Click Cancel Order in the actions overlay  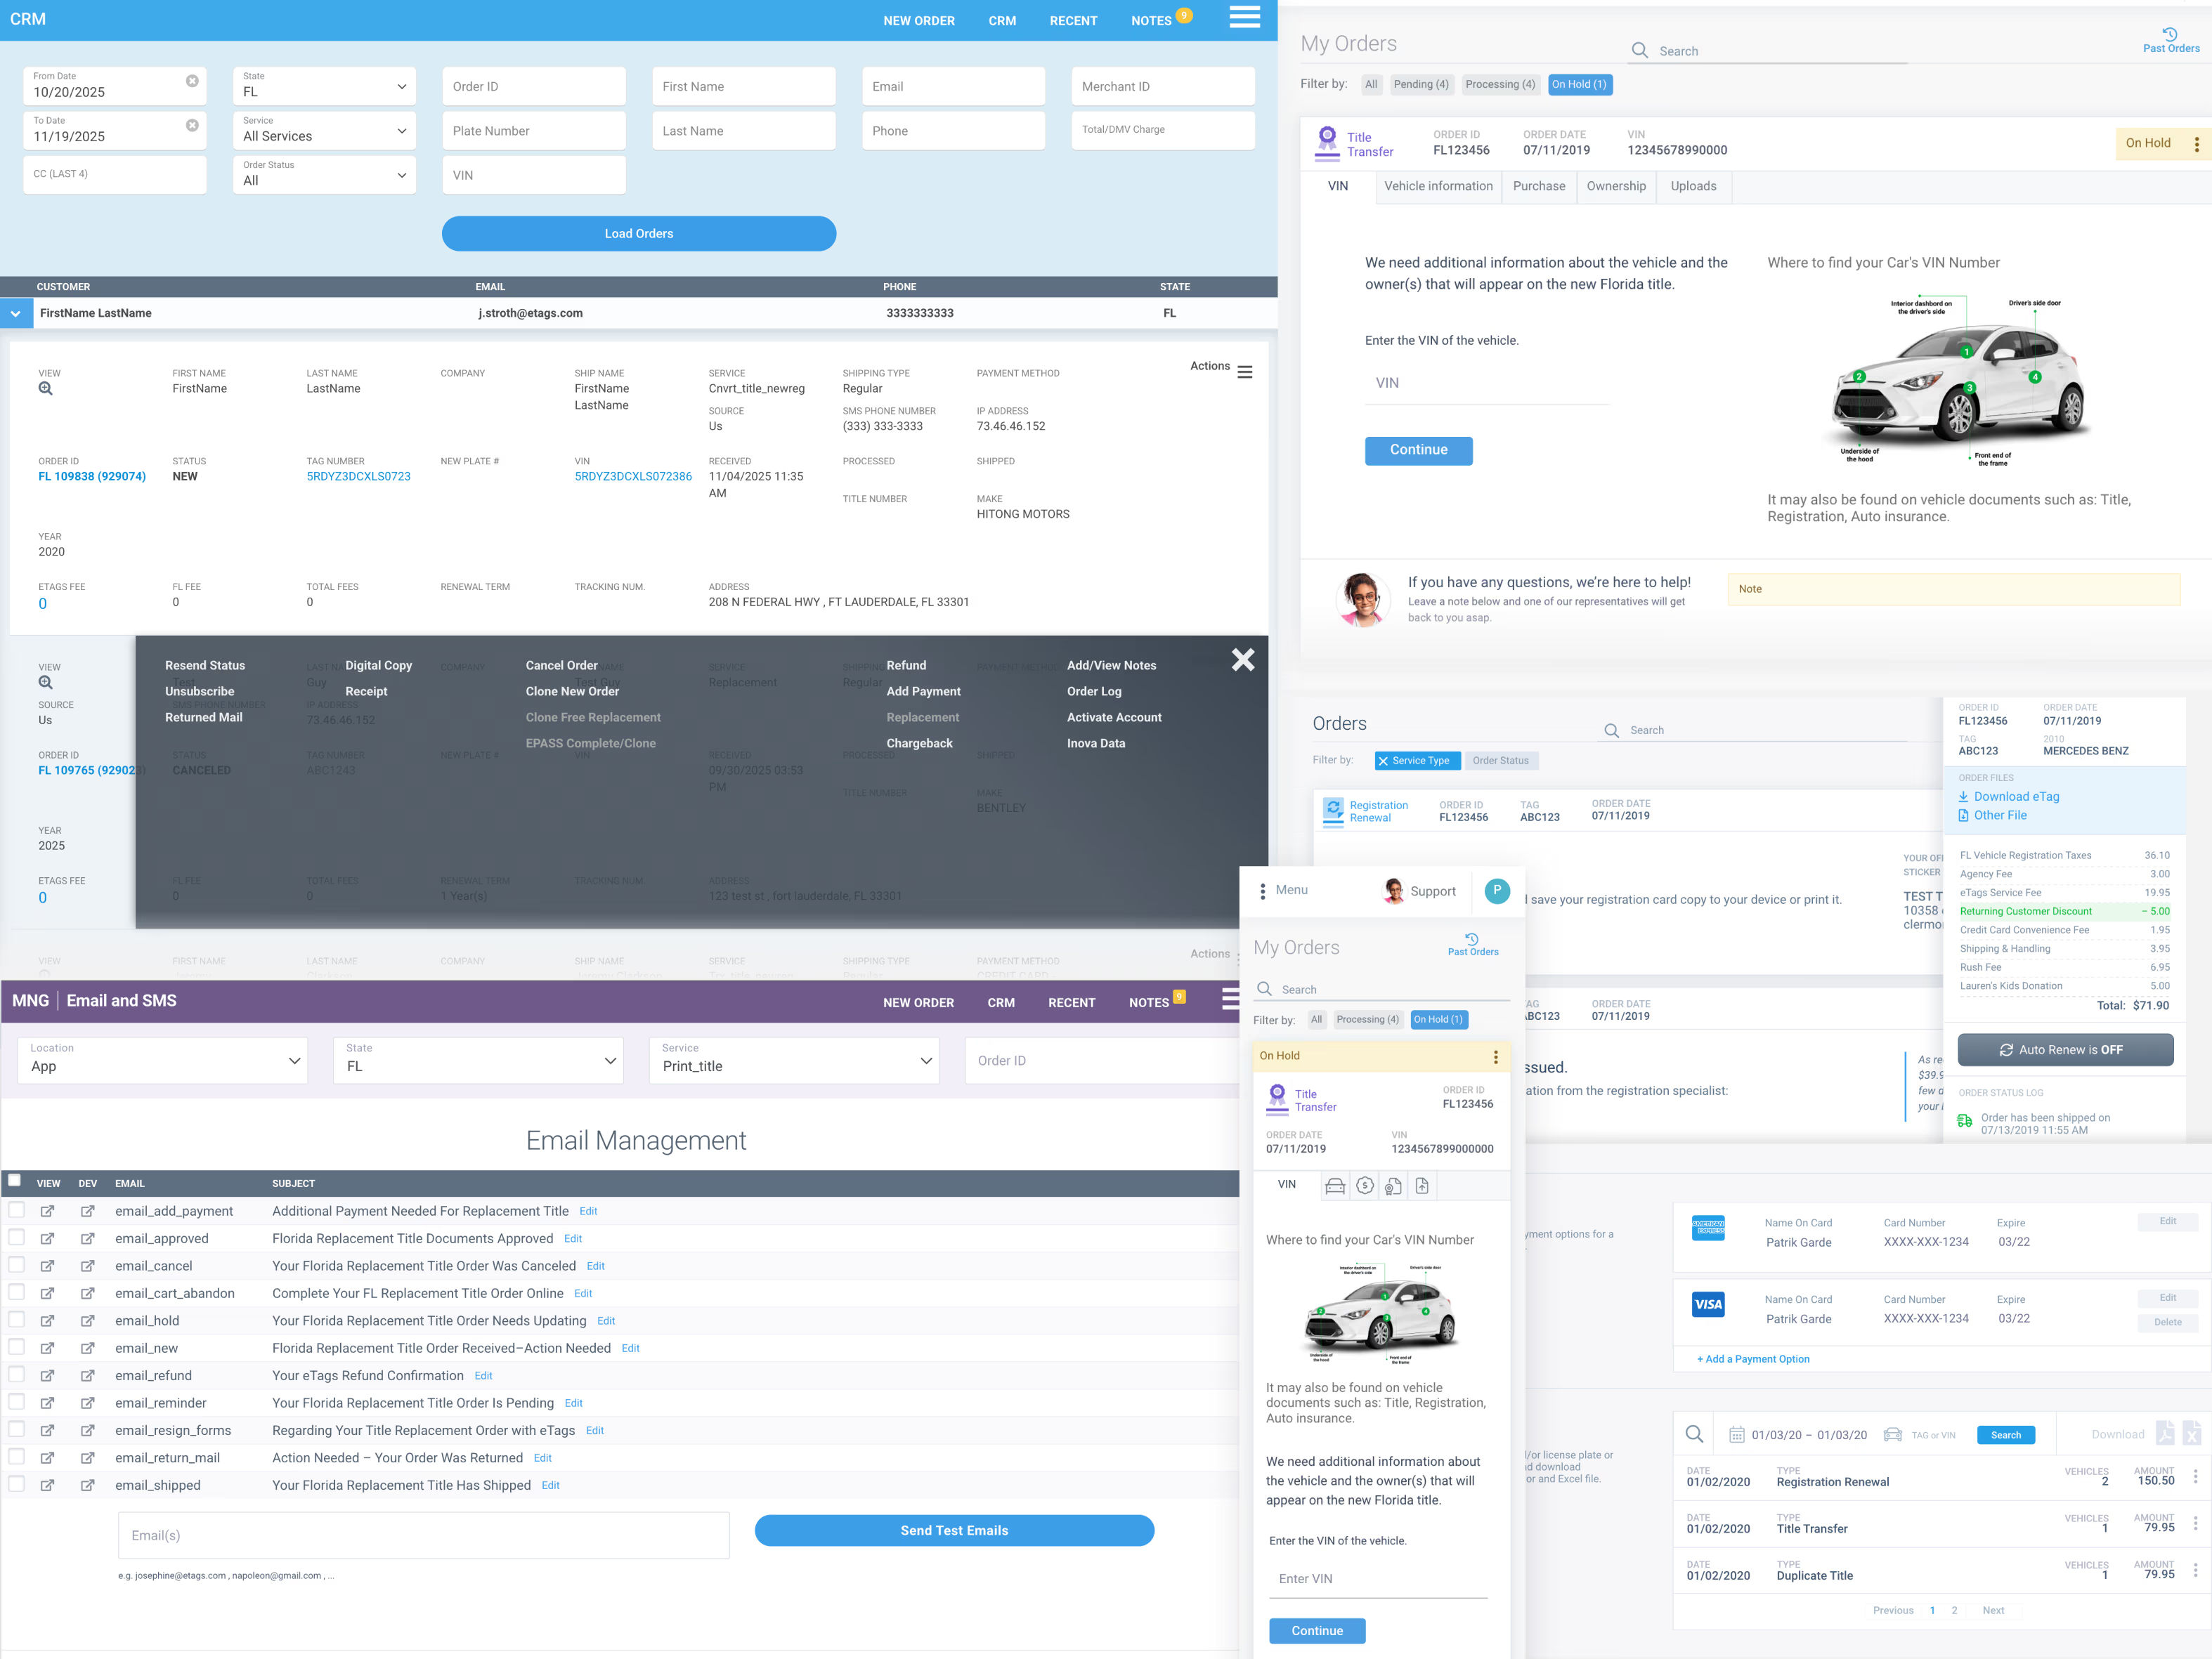(x=562, y=666)
